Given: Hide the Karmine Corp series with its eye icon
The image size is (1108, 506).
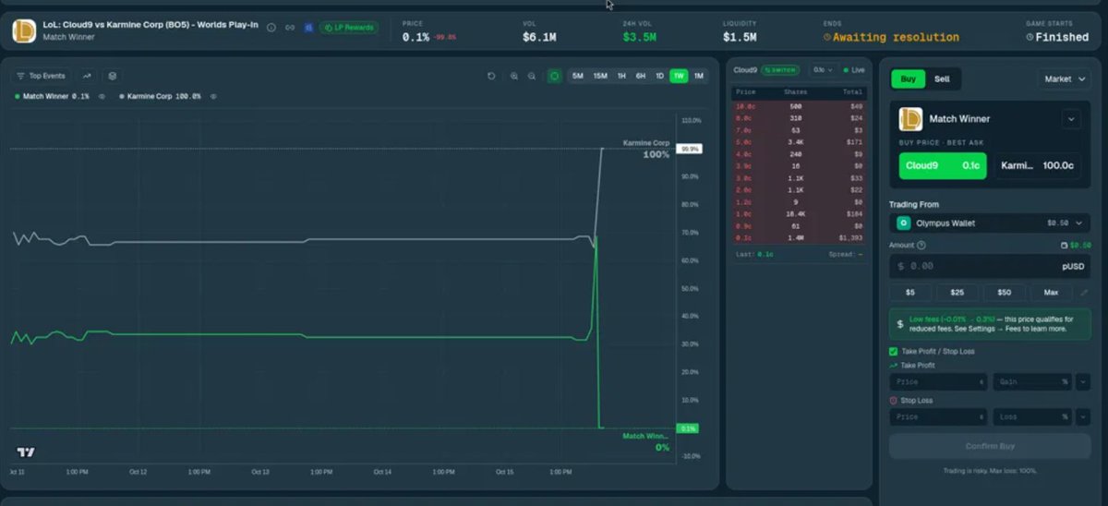Looking at the screenshot, I should pos(213,96).
